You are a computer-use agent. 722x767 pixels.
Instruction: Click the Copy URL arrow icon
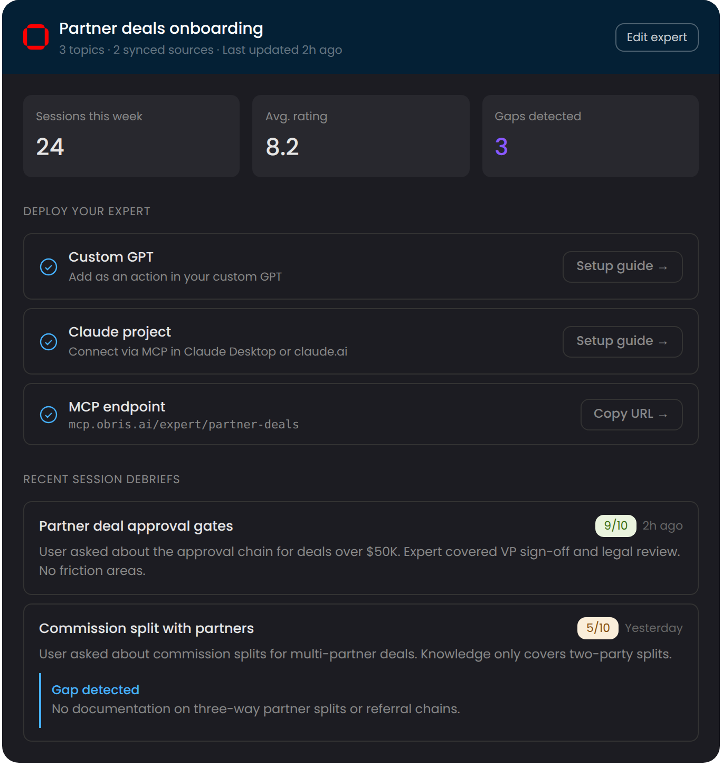click(x=664, y=415)
